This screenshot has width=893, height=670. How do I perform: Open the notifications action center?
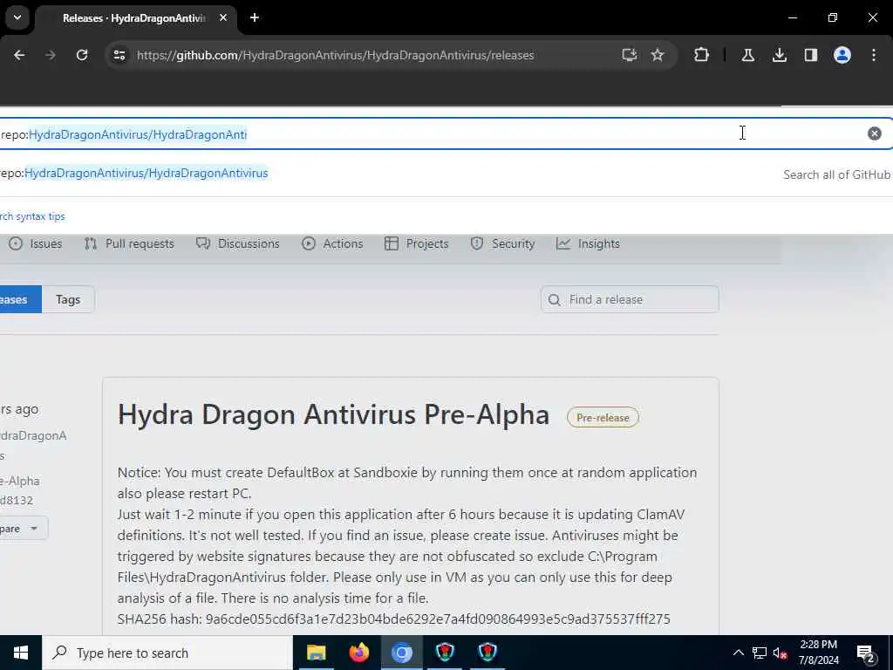tap(865, 653)
